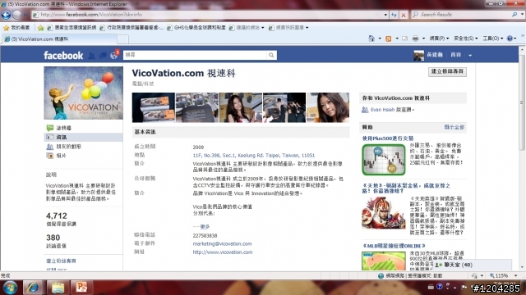Open the GHS favorites bar bookmark
Viewport: 526px width, 295px height.
(196, 28)
